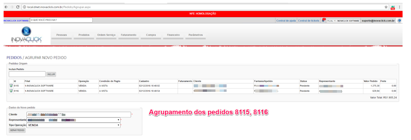
Task: Open the browser three-dot menu
Action: 400,7
